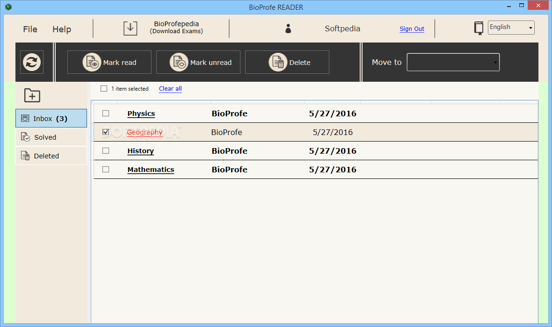552x327 pixels.
Task: Tick the Mathematics exam checkbox
Action: point(106,169)
